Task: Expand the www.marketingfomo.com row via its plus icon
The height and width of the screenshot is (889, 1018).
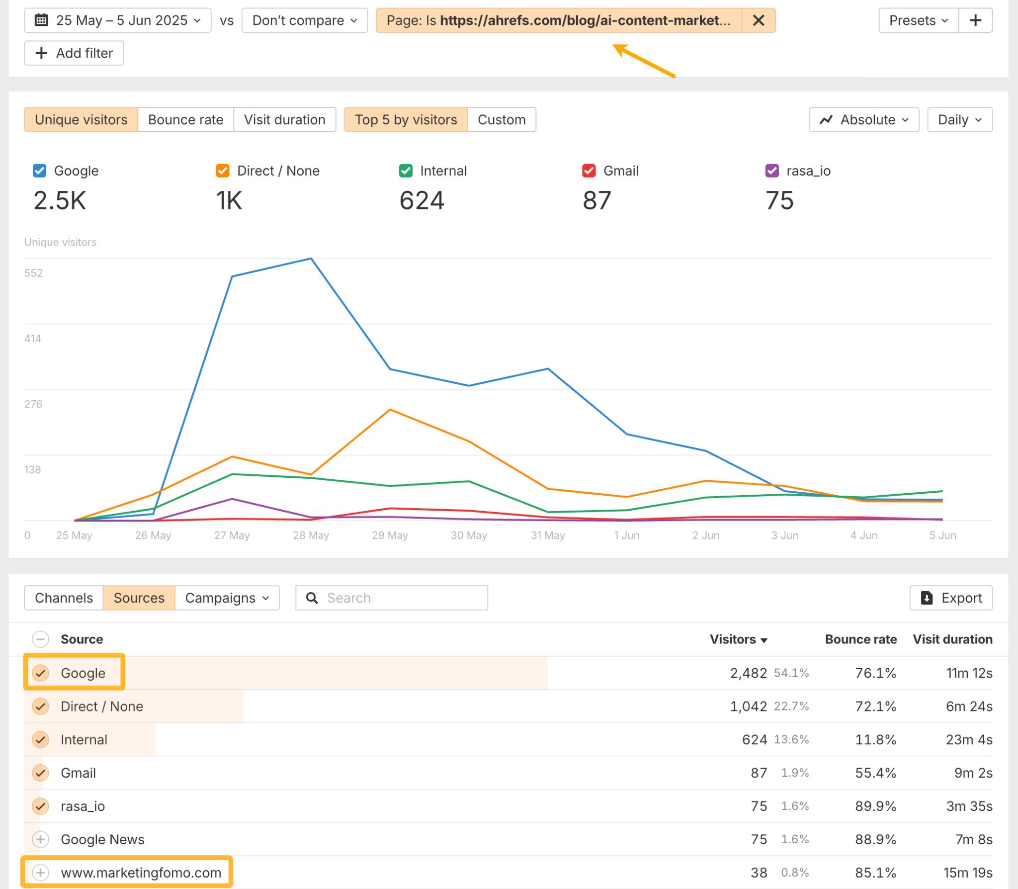Action: coord(40,872)
